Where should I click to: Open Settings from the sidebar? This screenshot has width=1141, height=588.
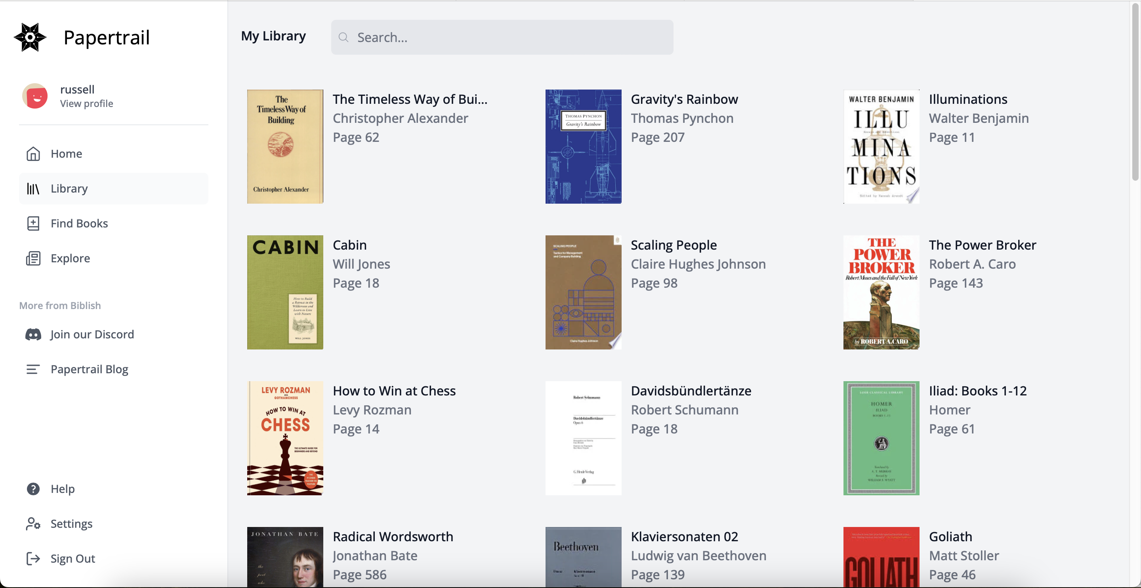pyautogui.click(x=113, y=524)
